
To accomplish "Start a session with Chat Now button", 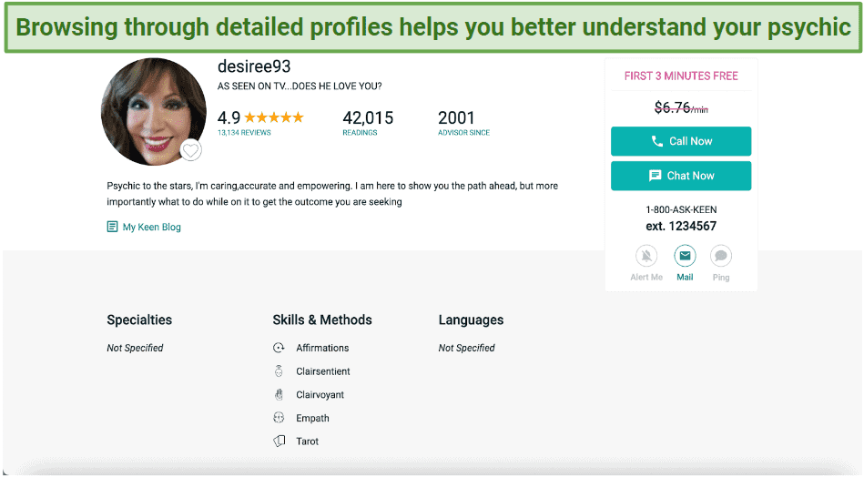I will click(681, 176).
